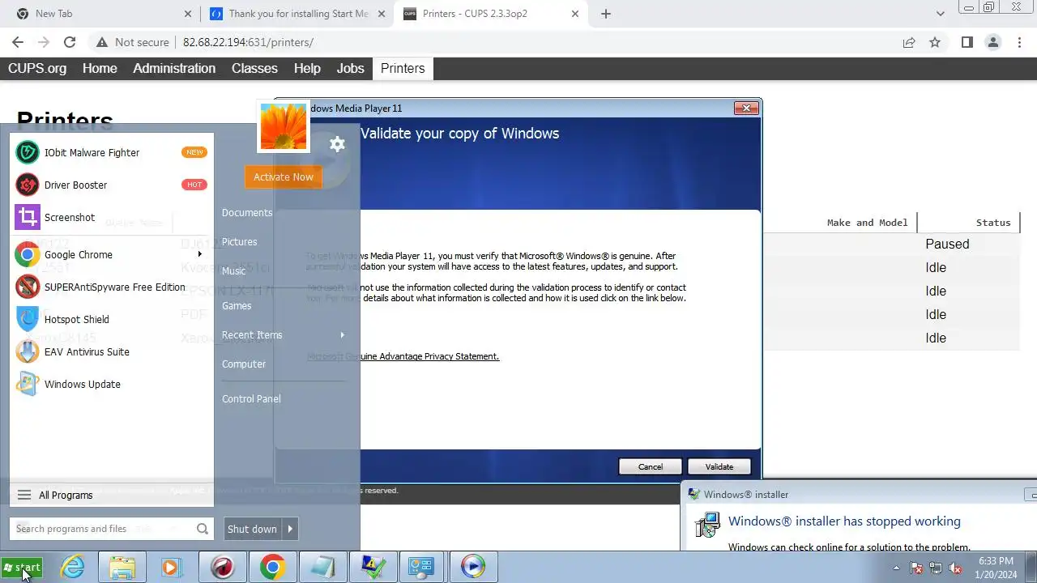The height and width of the screenshot is (583, 1037).
Task: Open Chrome three-dot menu
Action: (1018, 42)
